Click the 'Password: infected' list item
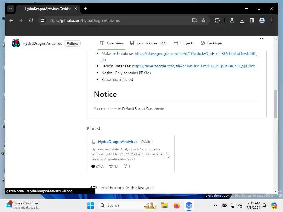 point(117,80)
